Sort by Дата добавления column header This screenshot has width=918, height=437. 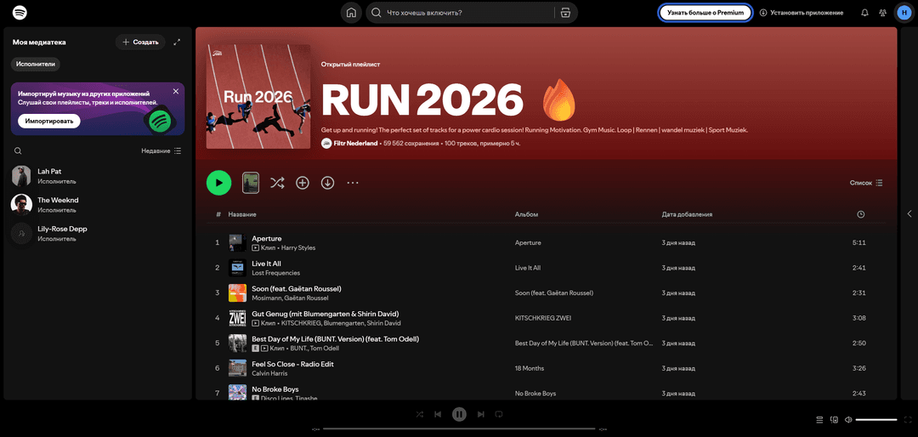[x=687, y=214]
